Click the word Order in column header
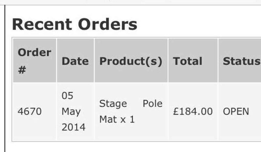 tap(34, 53)
